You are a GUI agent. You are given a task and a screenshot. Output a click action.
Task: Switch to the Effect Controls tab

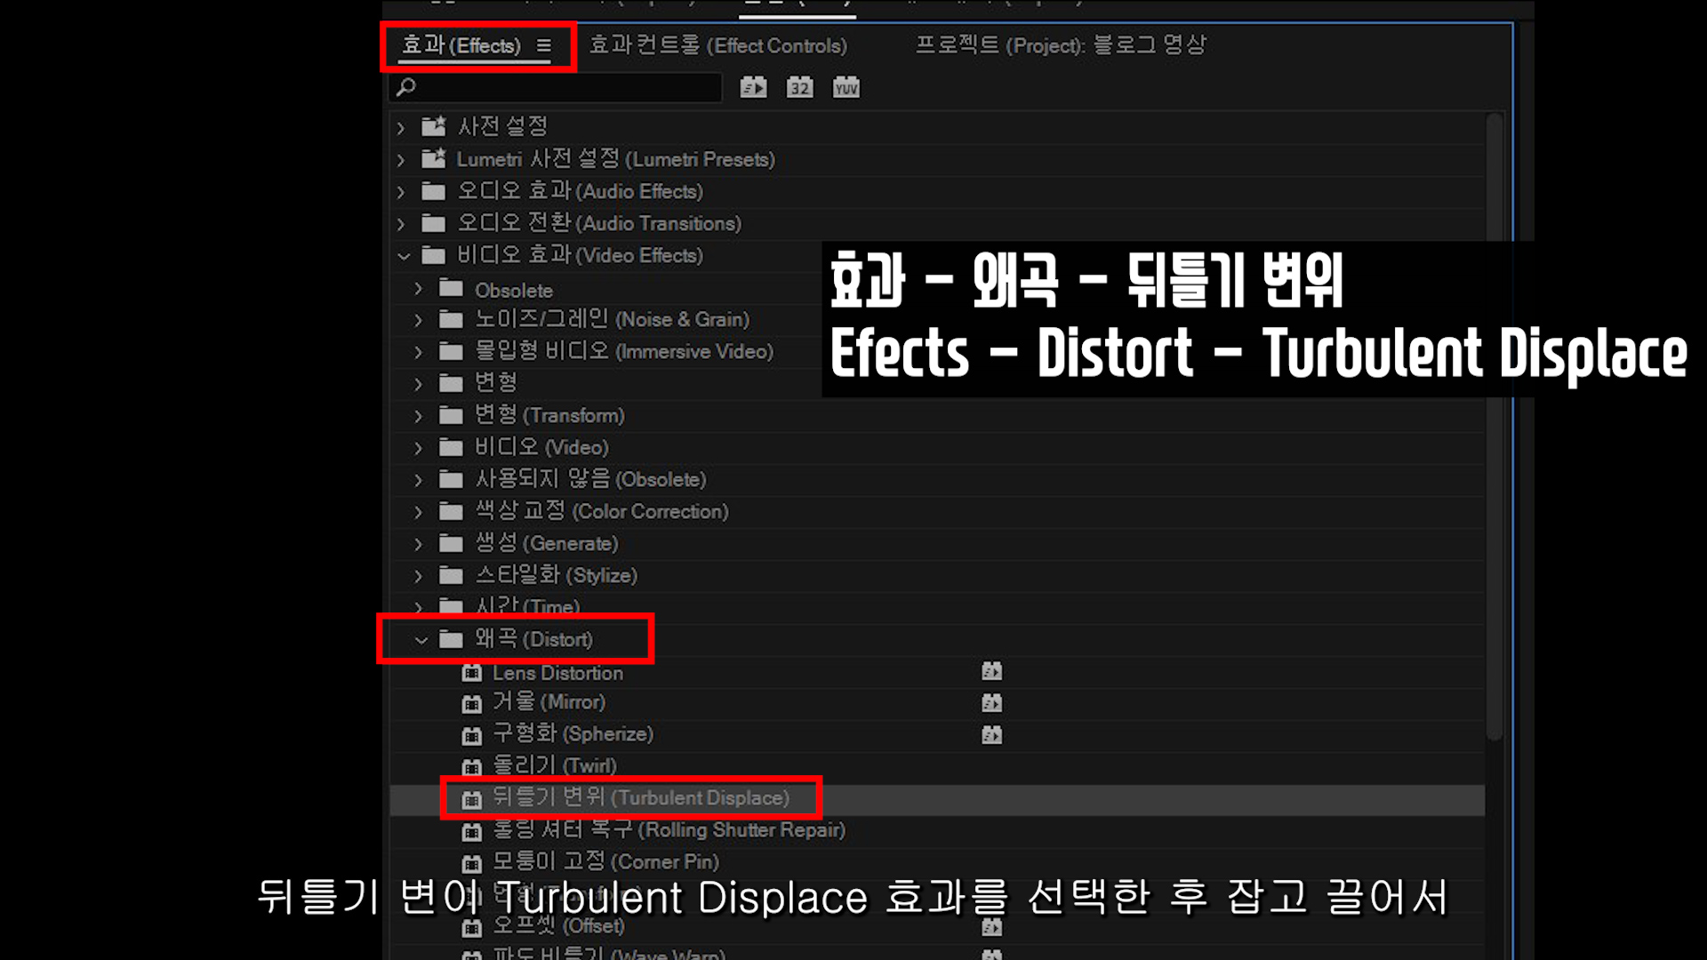point(718,45)
